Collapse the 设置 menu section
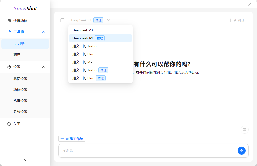 [43, 67]
